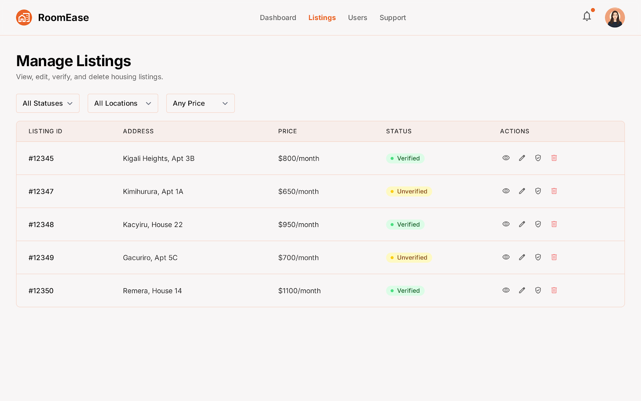Click the Unverified badge for #12349

(409, 257)
